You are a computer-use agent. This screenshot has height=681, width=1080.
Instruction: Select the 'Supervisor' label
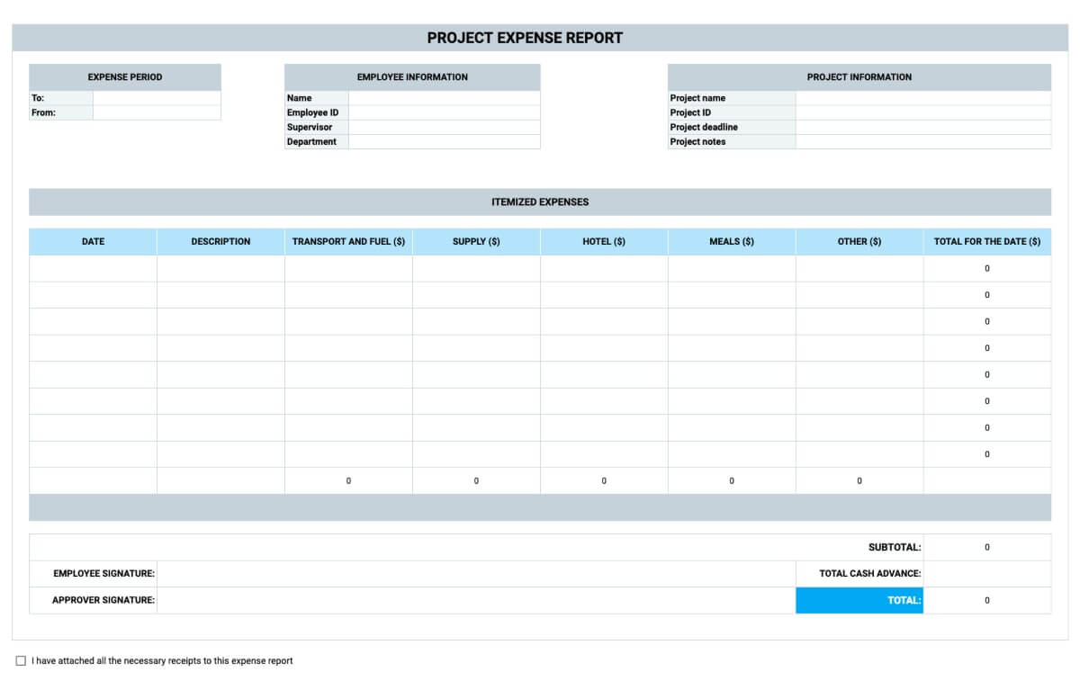[310, 127]
